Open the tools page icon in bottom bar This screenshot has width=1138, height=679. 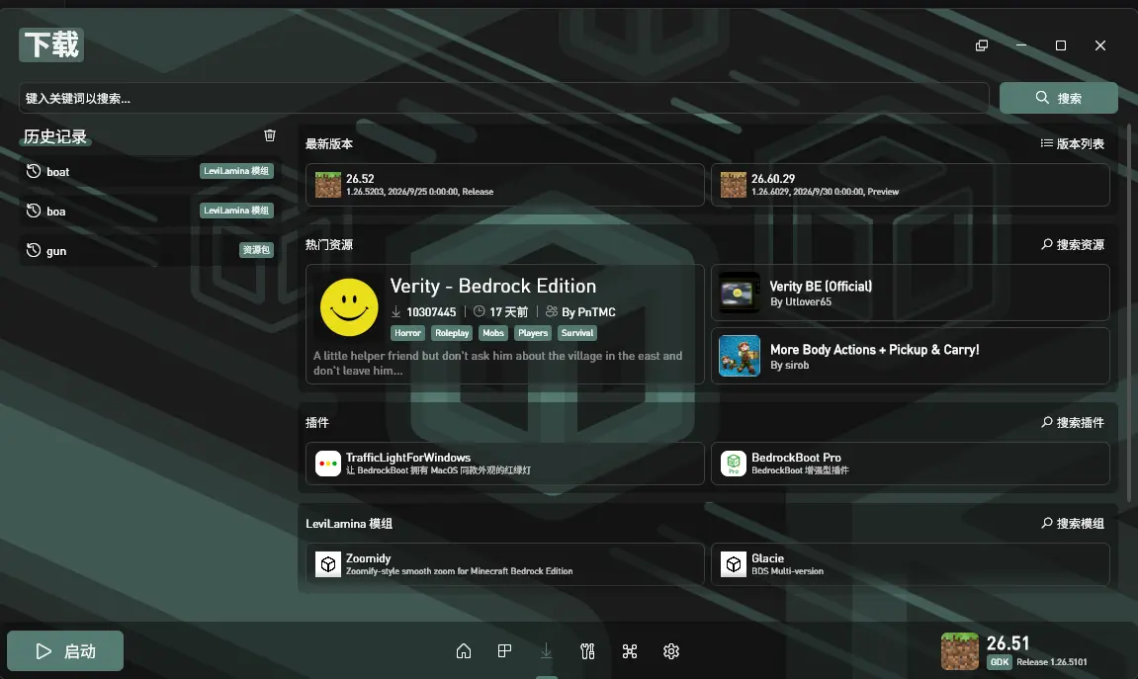(x=588, y=651)
